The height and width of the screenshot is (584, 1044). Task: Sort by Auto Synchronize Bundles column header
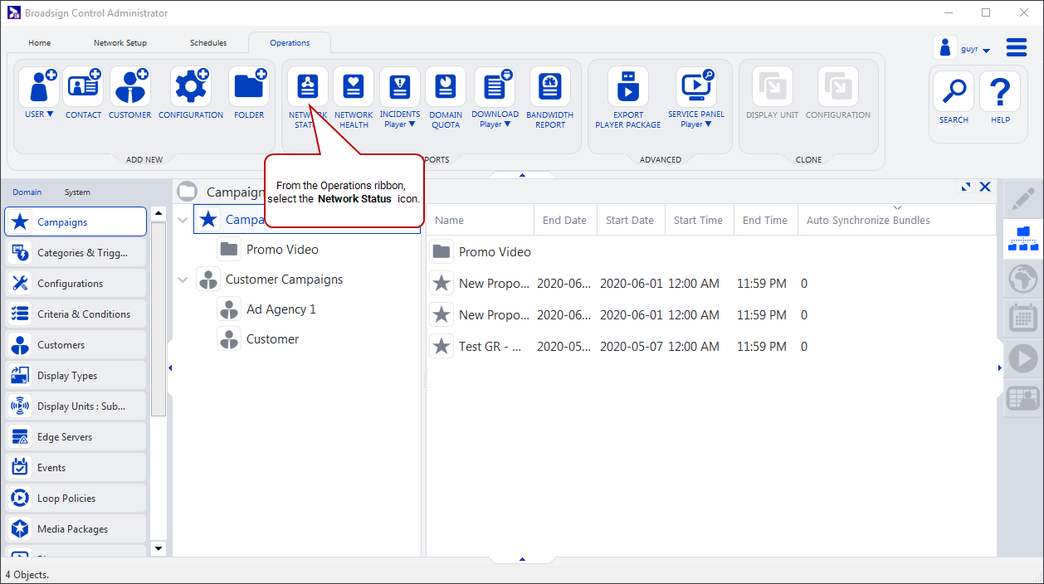[896, 221]
